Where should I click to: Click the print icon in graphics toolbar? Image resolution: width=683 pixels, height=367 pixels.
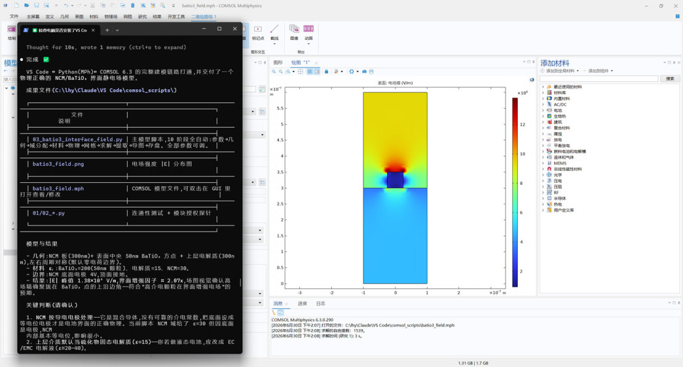click(371, 72)
